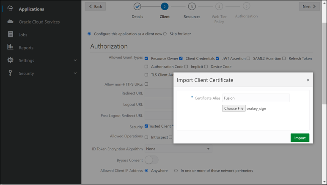Click the Post Logout Redirect URL field
327x185 pixels.
click(159, 115)
